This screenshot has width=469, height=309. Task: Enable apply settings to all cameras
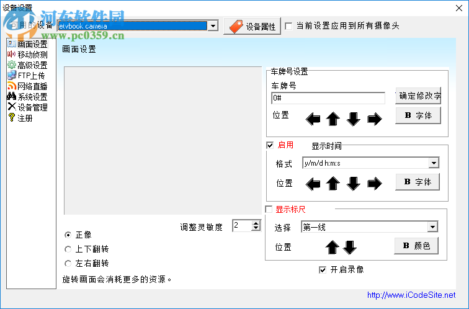click(288, 26)
